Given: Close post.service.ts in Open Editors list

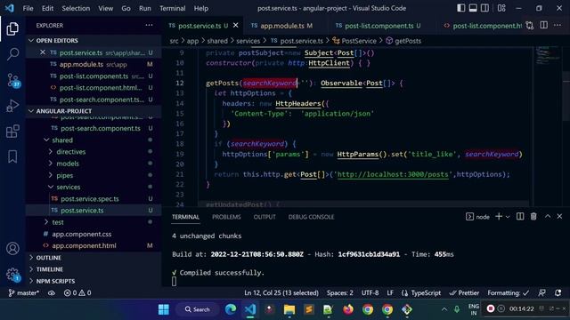Looking at the screenshot, I should [x=43, y=52].
